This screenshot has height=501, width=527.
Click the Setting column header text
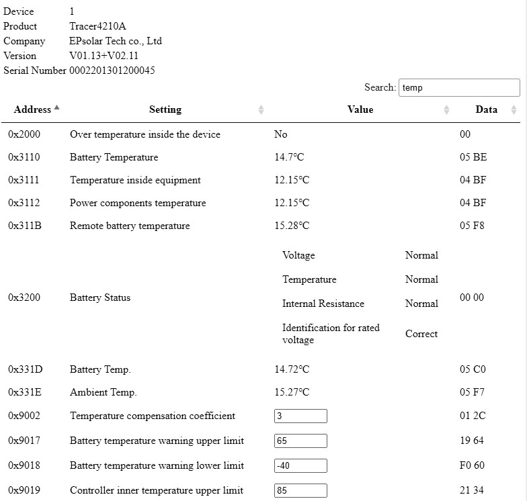tap(165, 109)
